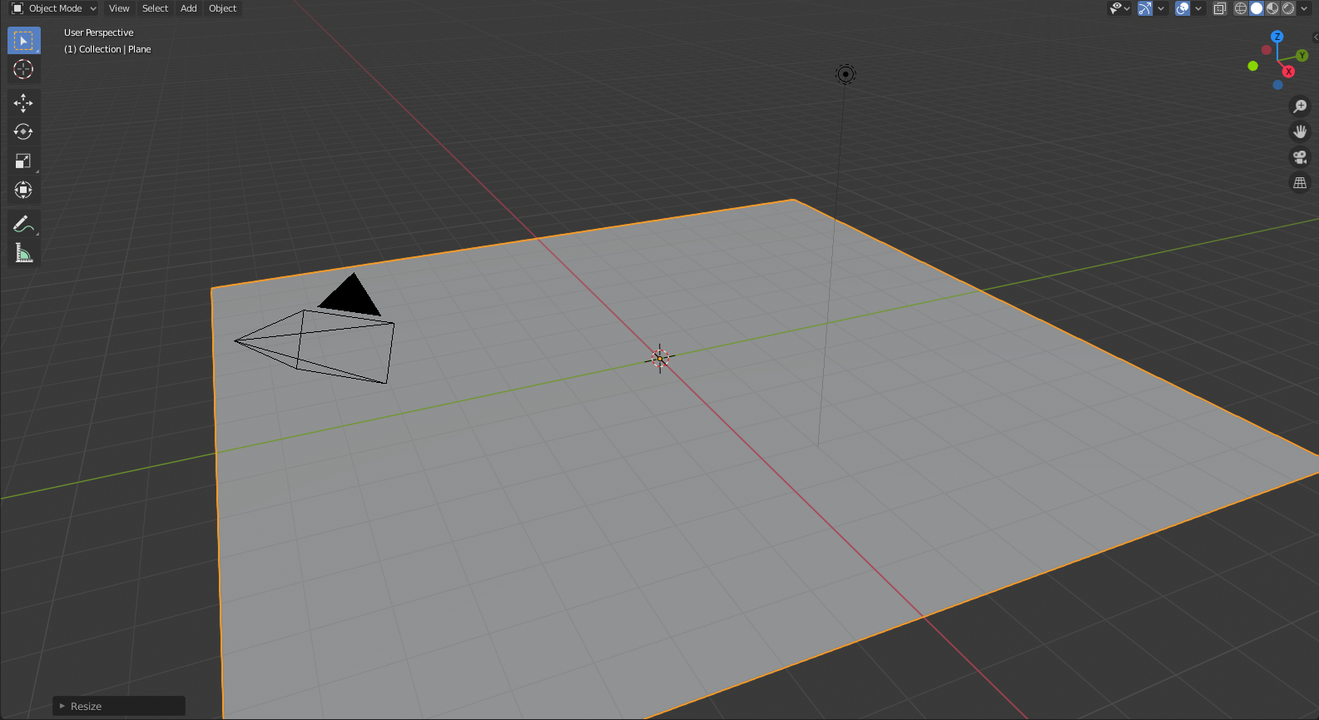
Task: Choose the Move tool
Action: [x=23, y=103]
